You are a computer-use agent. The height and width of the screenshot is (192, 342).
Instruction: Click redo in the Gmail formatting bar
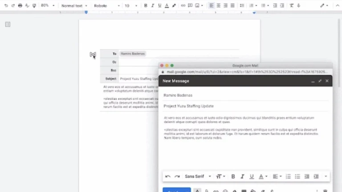click(x=177, y=176)
